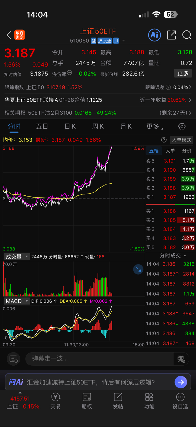Open 汇金加速减持上证50ETF question text
The height and width of the screenshot is (427, 196).
pos(91,382)
